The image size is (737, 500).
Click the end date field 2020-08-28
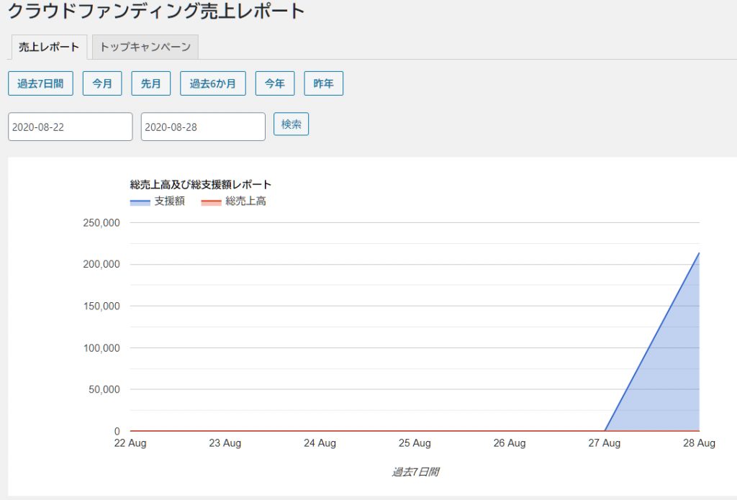point(203,127)
